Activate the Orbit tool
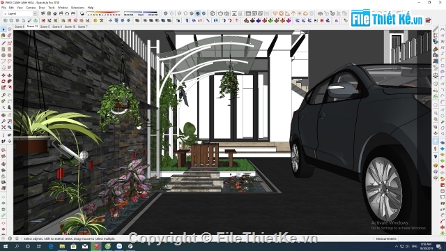 3,115
